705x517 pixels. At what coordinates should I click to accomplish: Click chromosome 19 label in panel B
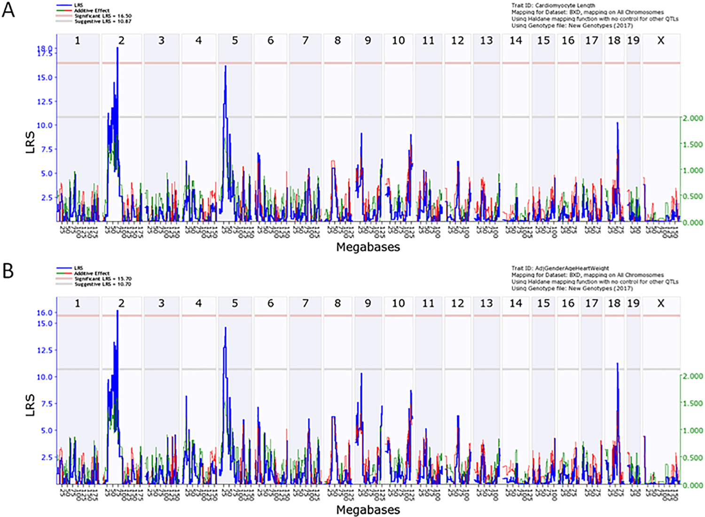tap(633, 303)
